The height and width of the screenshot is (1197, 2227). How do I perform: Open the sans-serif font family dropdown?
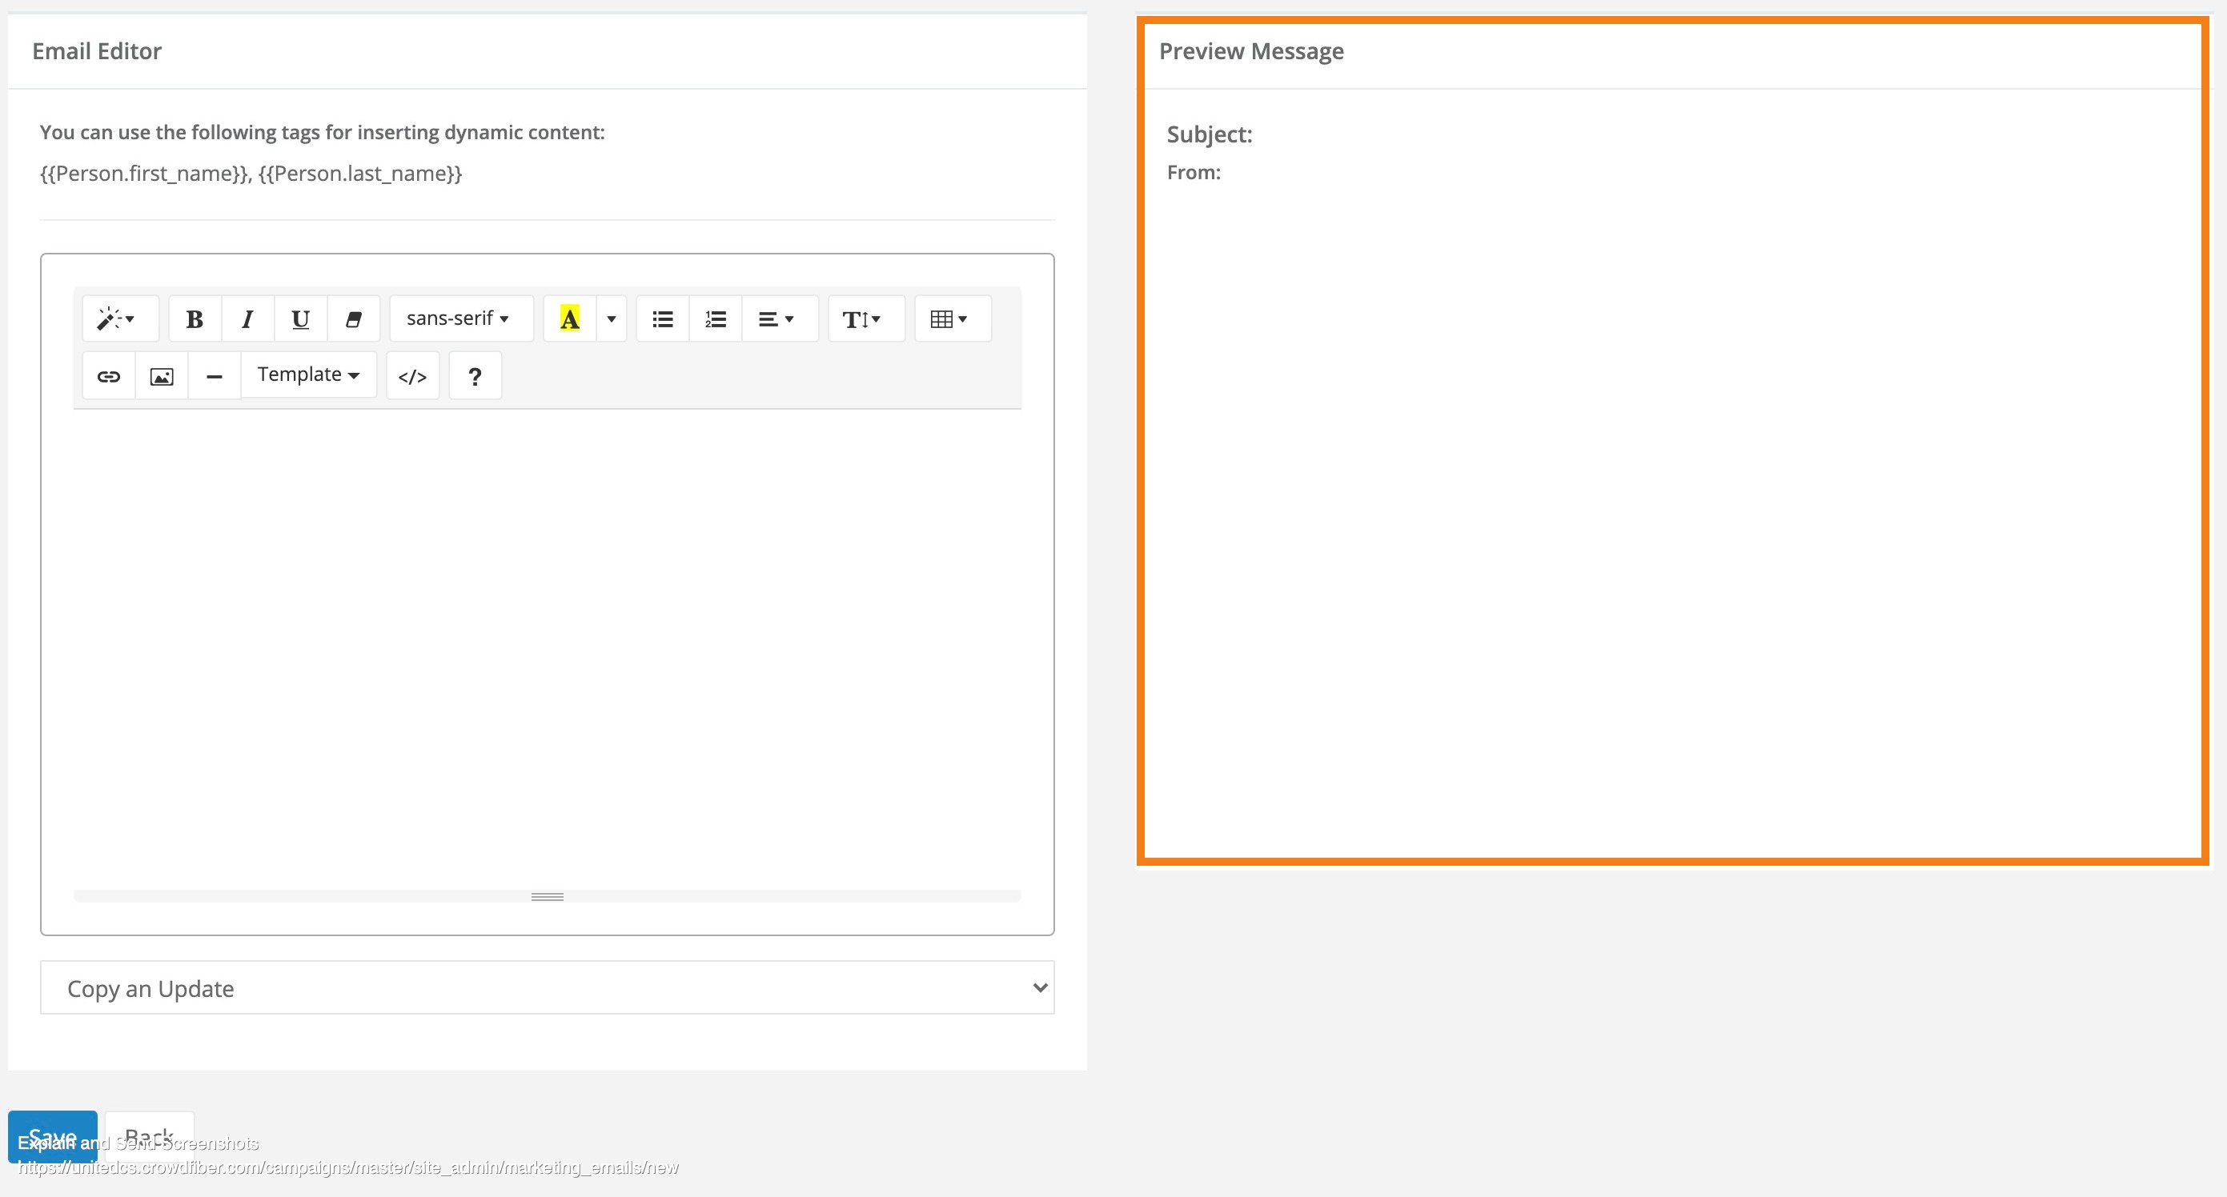tap(461, 318)
